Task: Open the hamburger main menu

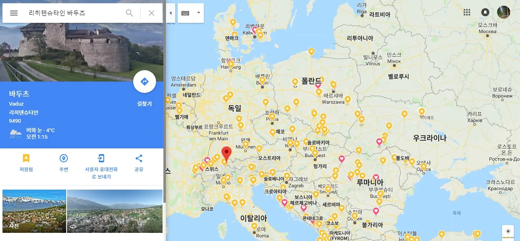Action: pos(14,13)
